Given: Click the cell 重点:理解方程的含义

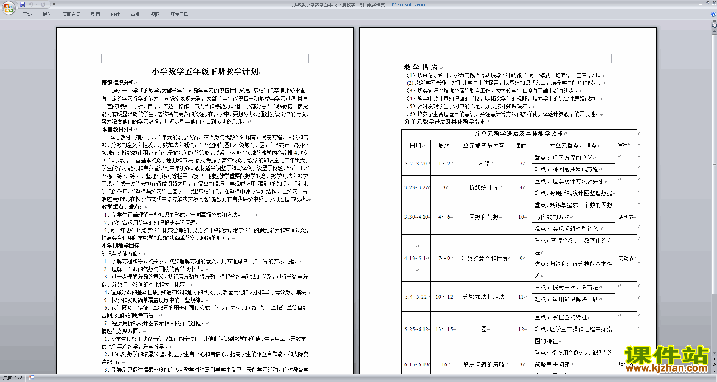Looking at the screenshot, I should click(573, 158).
